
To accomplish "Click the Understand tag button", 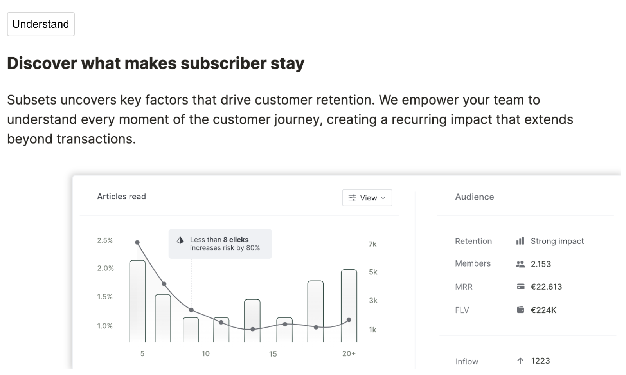I will (41, 24).
